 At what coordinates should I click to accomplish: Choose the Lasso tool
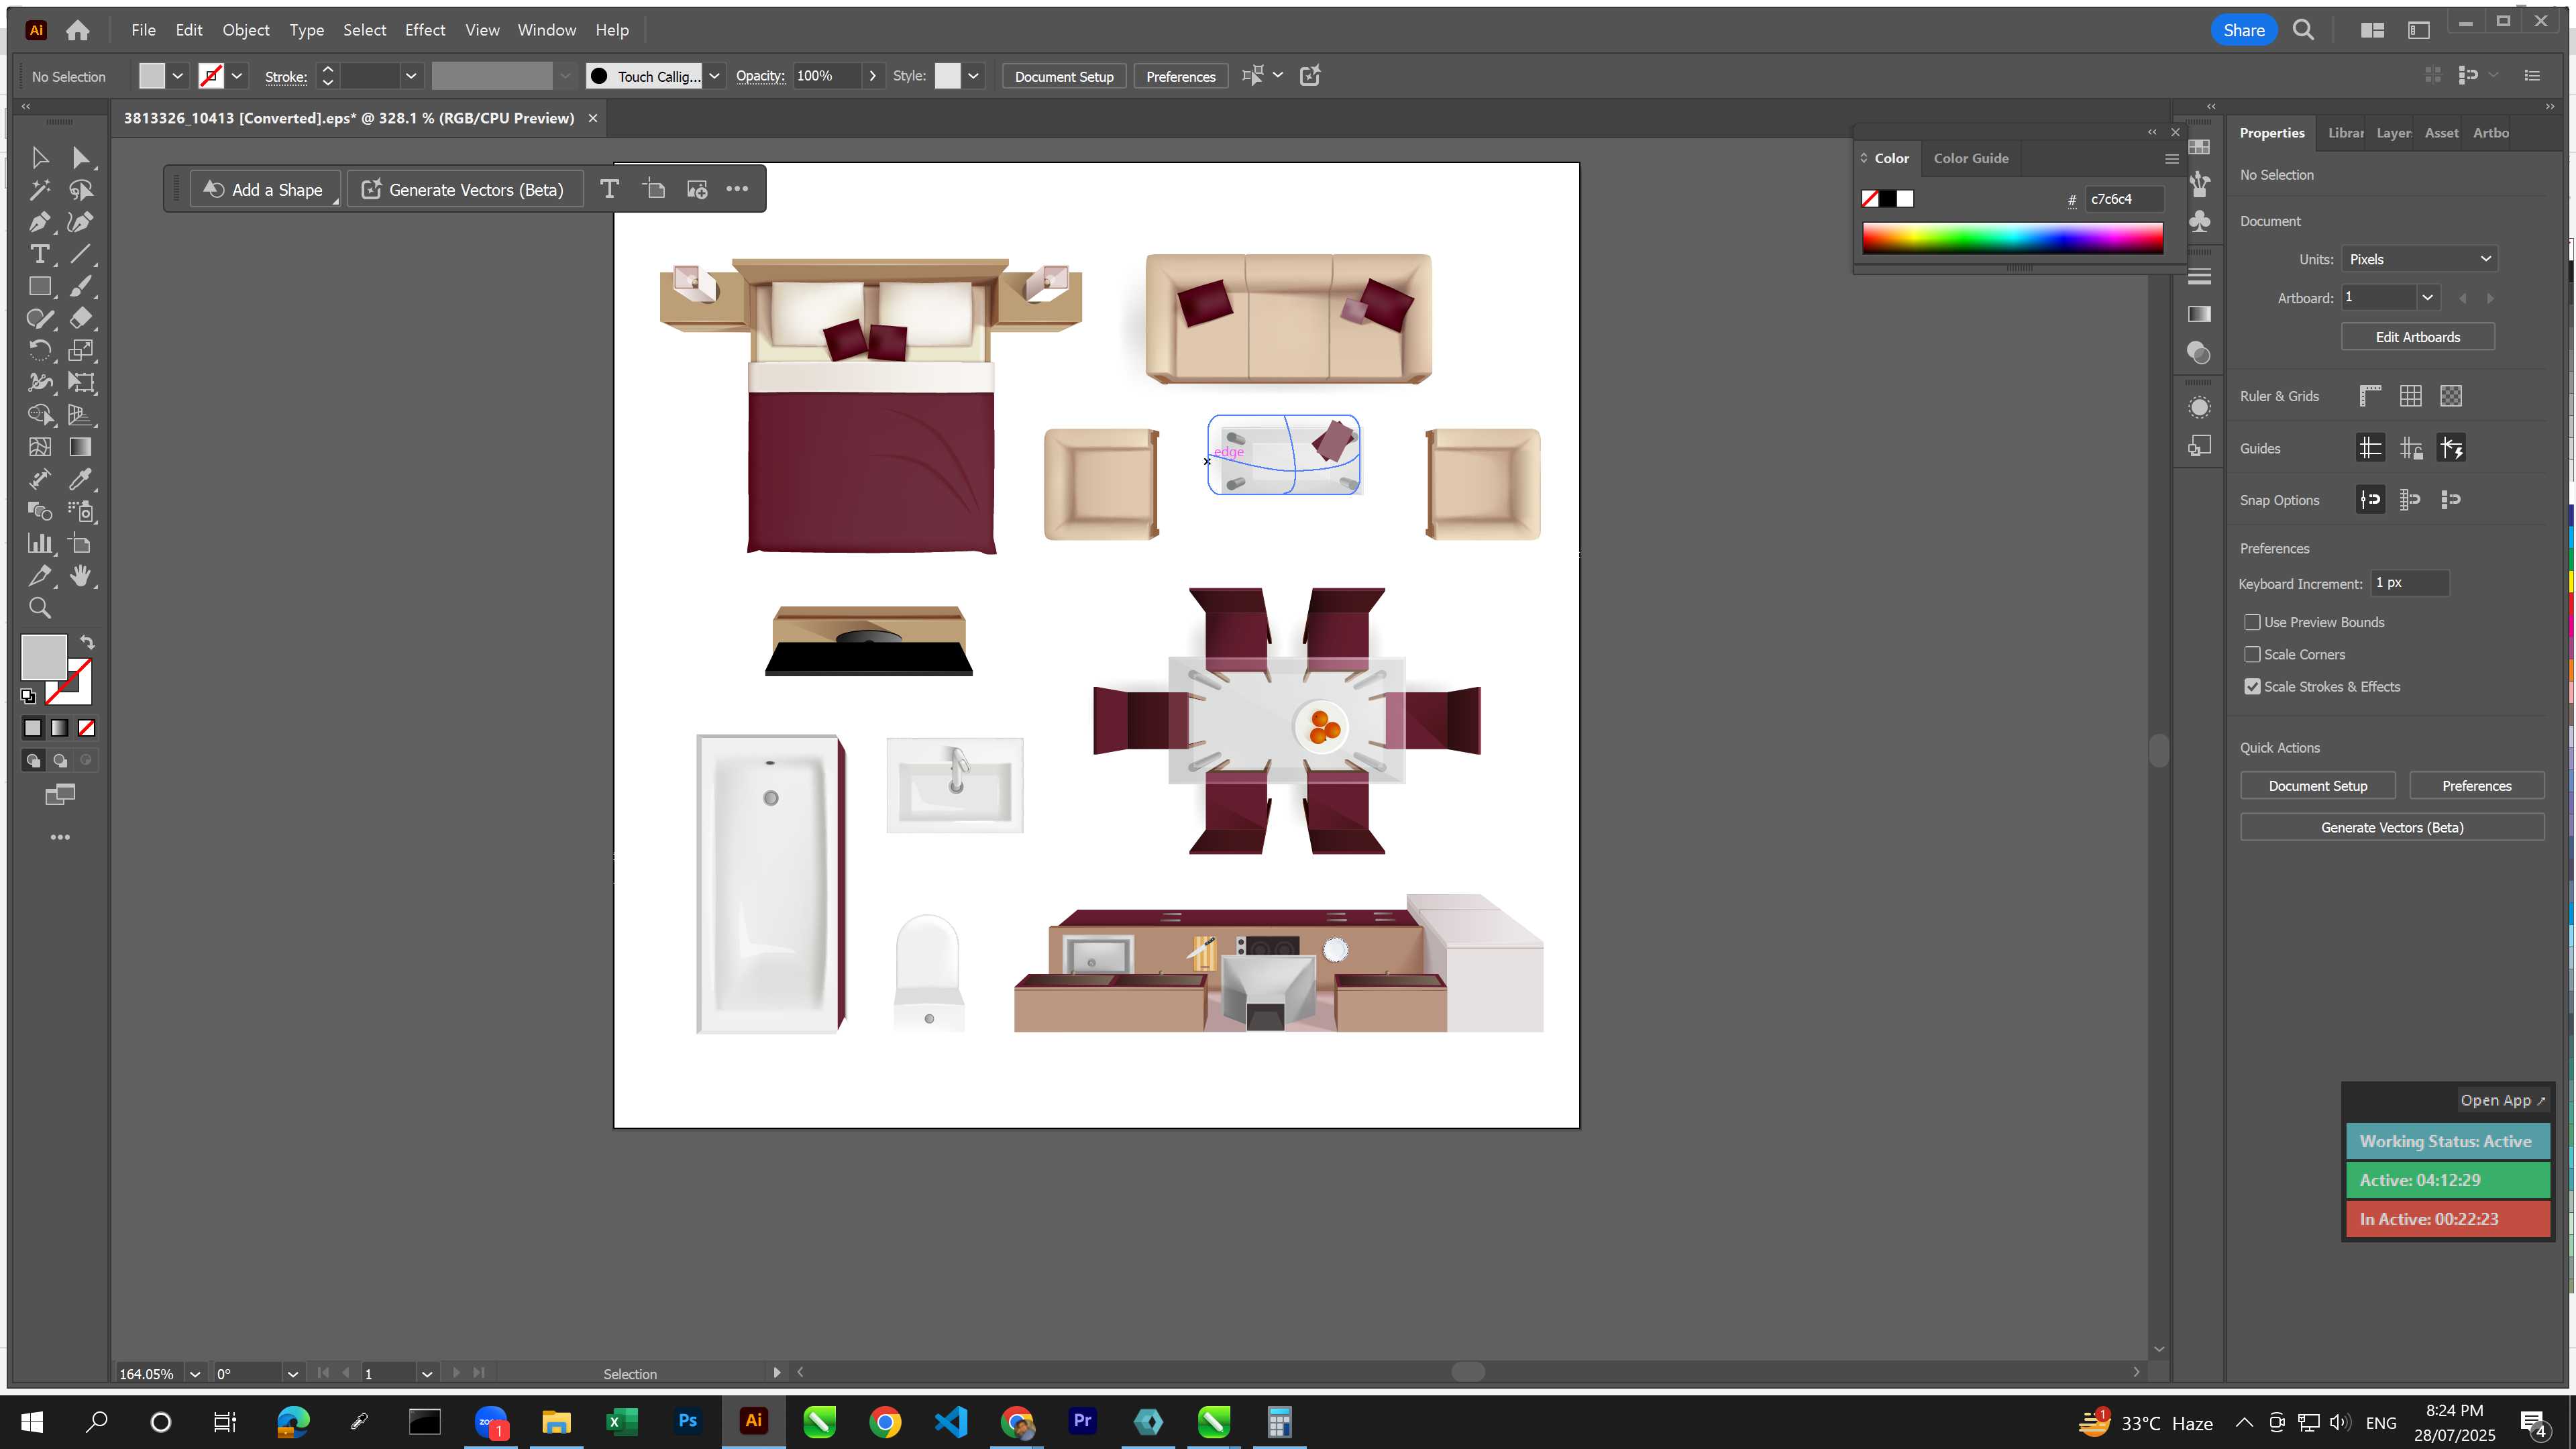pos(81,190)
